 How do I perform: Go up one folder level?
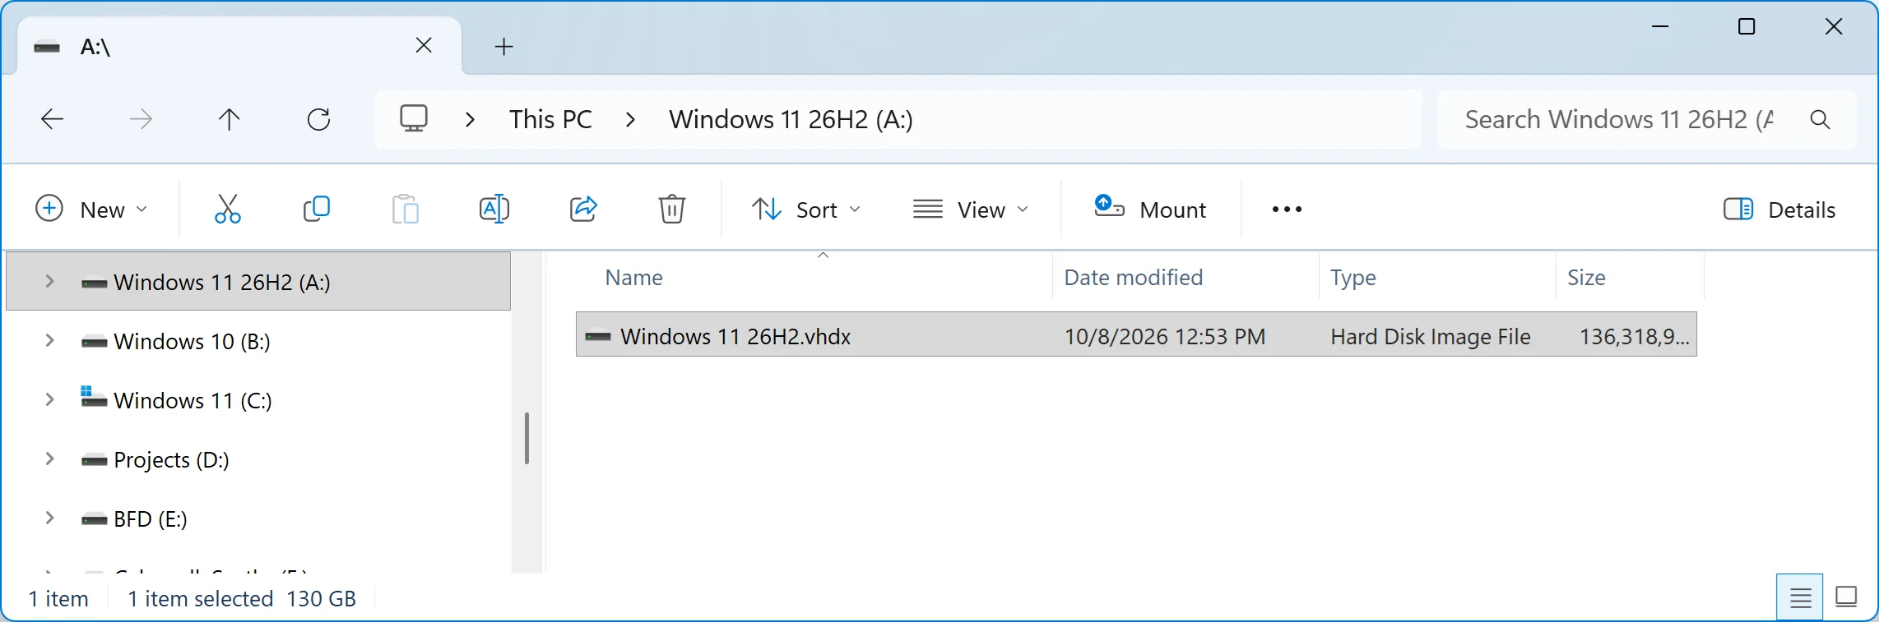point(230,120)
